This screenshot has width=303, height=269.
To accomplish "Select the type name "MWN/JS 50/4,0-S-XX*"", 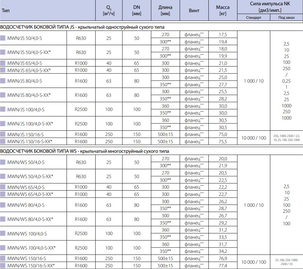I will click(29, 52).
